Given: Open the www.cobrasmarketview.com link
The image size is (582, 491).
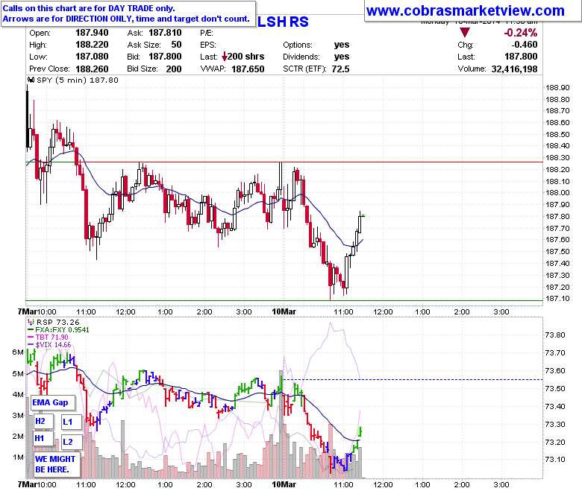Looking at the screenshot, I should coord(465,10).
